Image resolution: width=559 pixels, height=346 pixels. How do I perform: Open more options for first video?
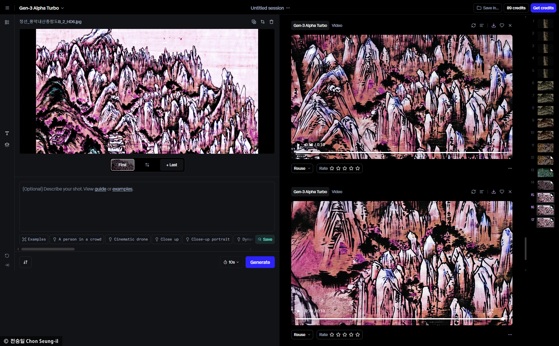pyautogui.click(x=510, y=168)
